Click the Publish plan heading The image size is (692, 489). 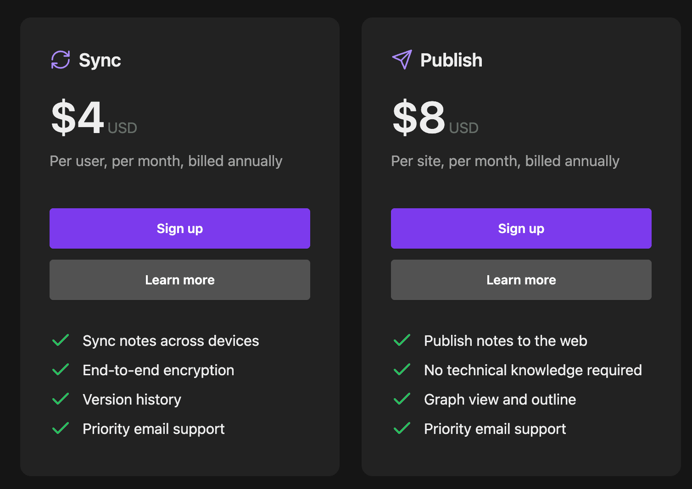(451, 60)
